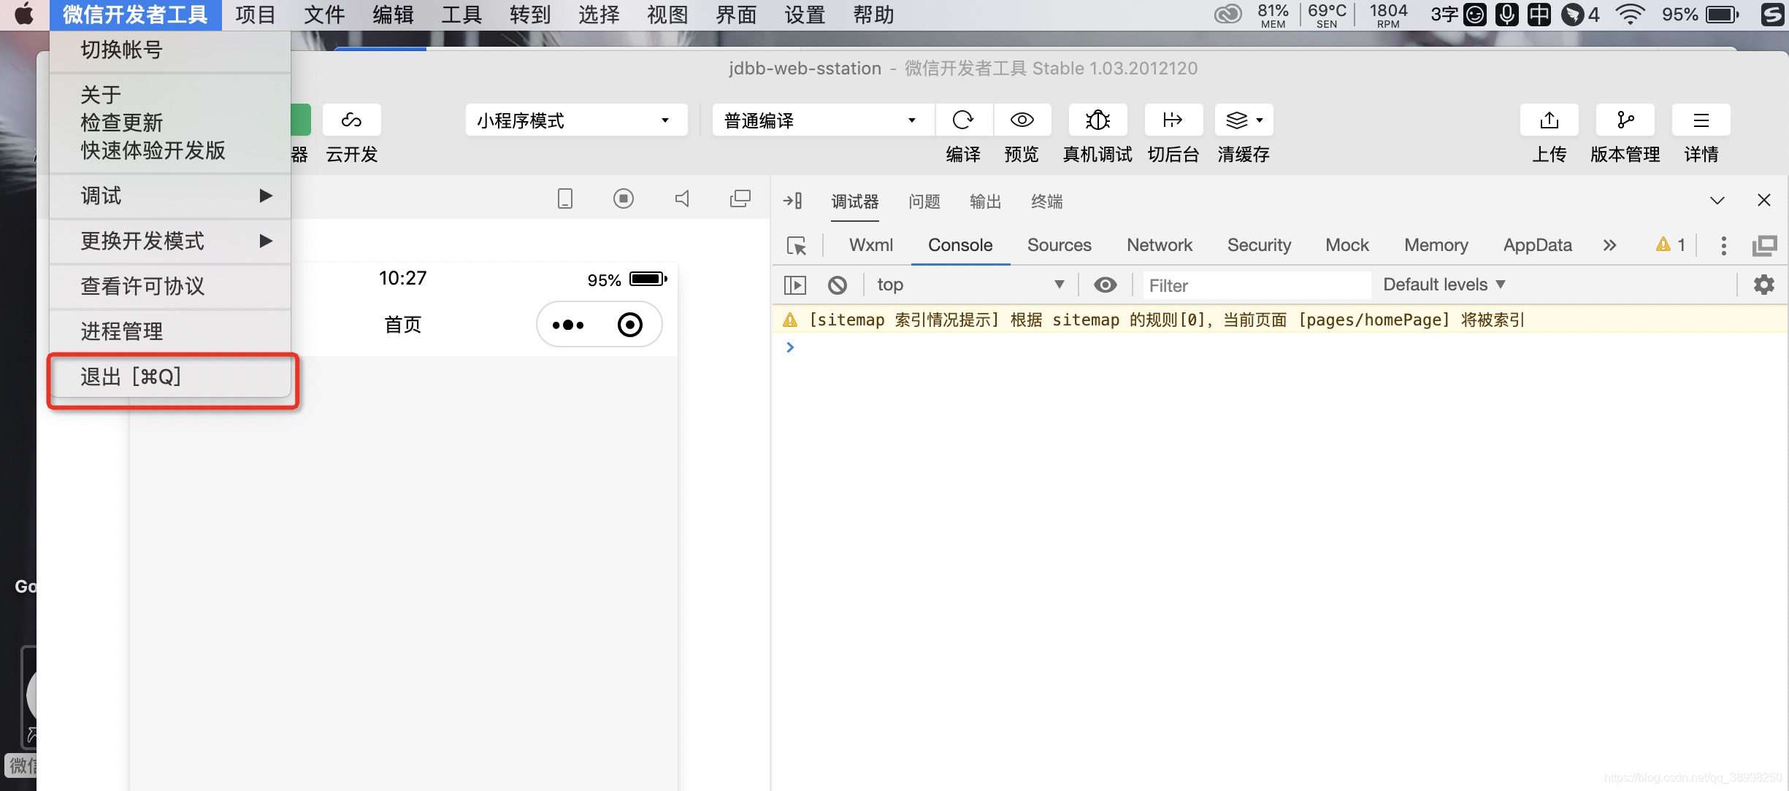Select the 调试器 panel tab
This screenshot has height=791, width=1789.
click(854, 201)
